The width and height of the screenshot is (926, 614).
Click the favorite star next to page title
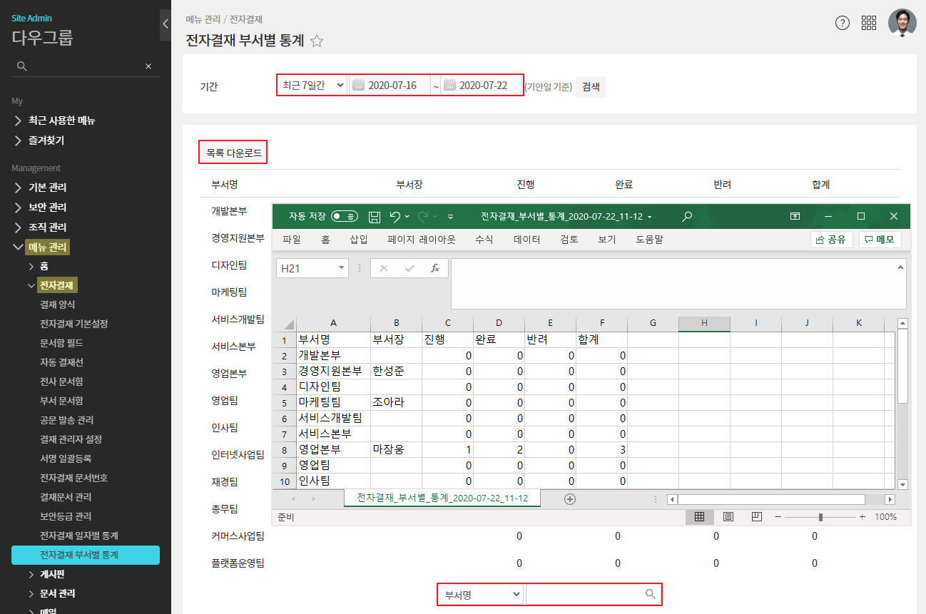click(317, 41)
